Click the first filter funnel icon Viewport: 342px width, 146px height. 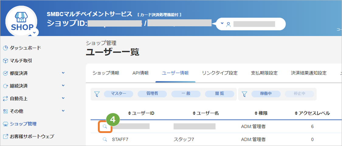(97, 94)
